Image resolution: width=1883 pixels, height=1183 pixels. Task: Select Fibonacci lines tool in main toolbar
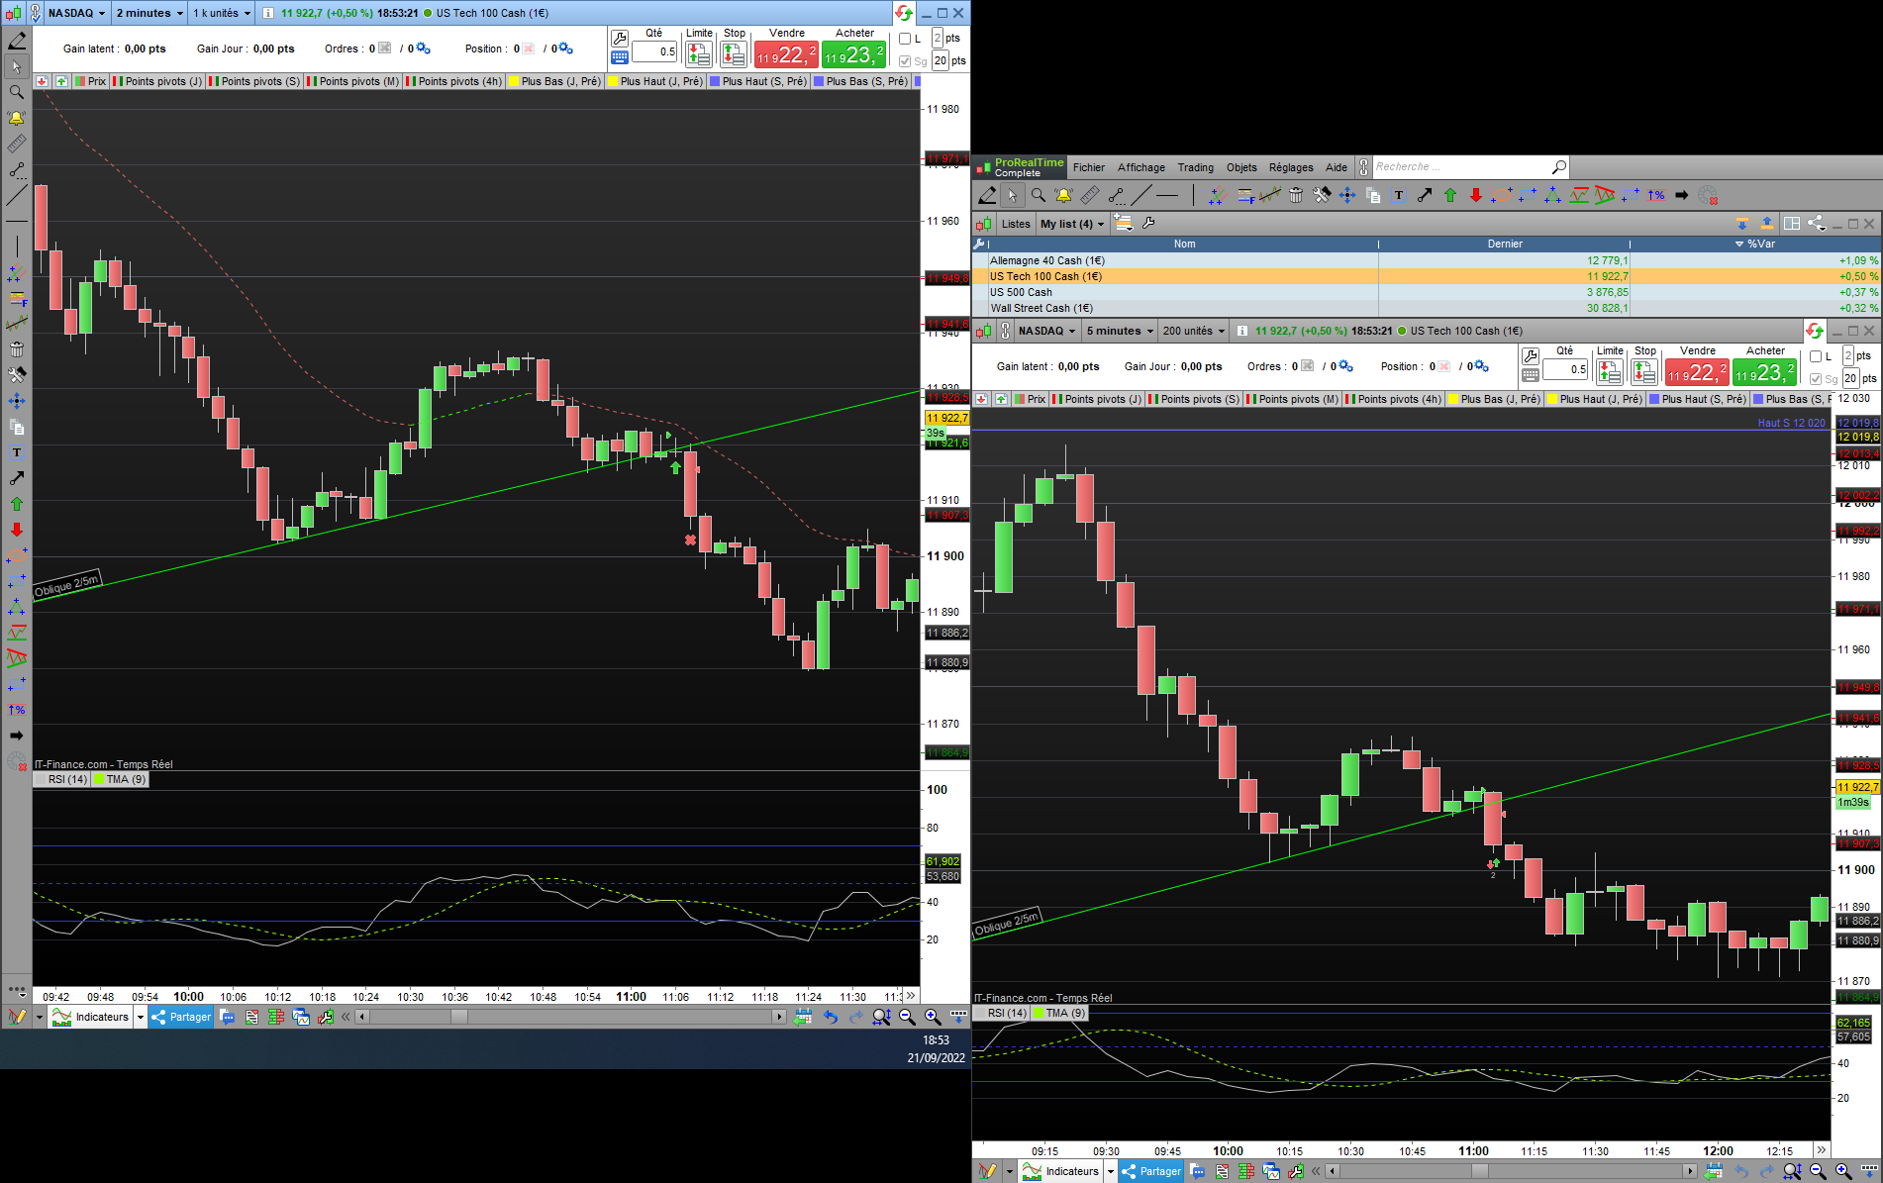(x=1244, y=195)
